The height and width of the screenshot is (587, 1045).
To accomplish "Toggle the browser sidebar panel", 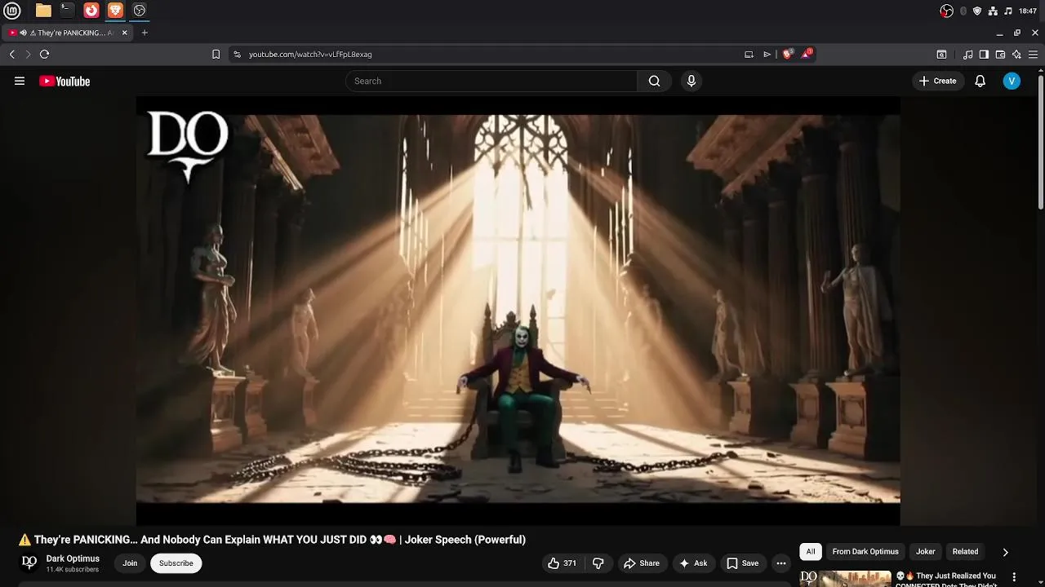I will tap(984, 55).
